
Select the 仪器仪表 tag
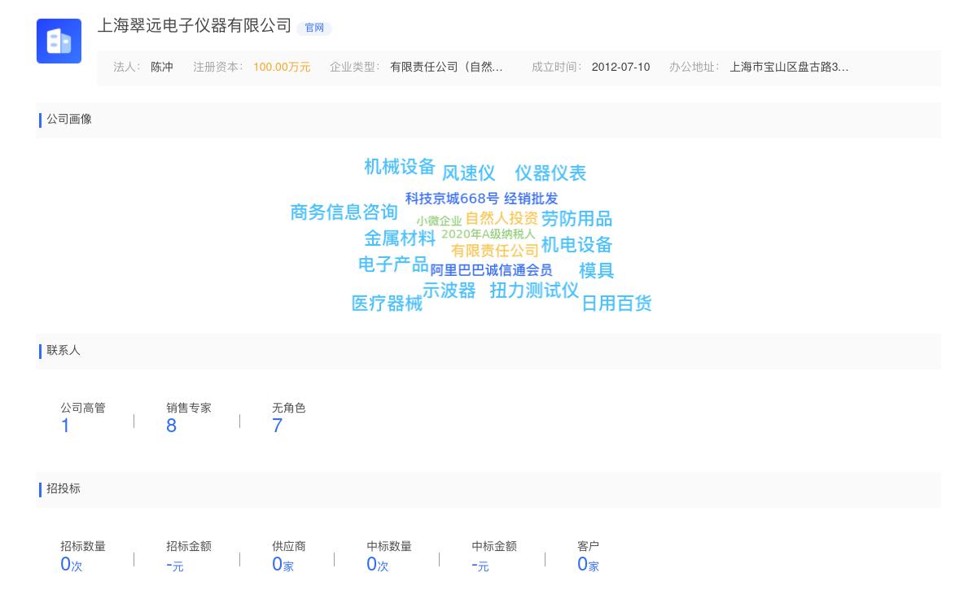[x=550, y=173]
